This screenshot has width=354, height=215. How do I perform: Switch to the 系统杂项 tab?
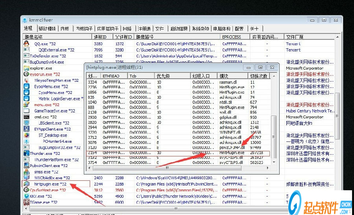click(x=201, y=29)
